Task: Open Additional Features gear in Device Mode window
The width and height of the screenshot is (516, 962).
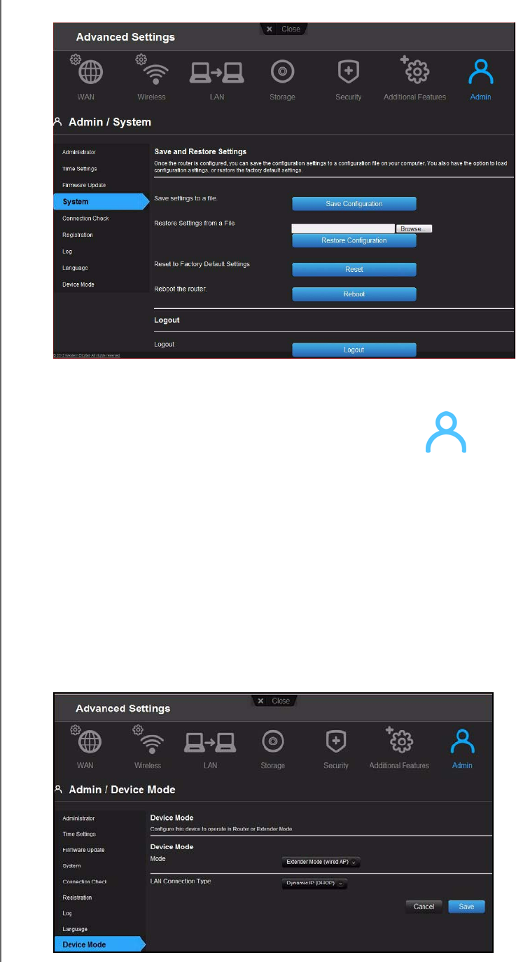Action: (x=399, y=741)
